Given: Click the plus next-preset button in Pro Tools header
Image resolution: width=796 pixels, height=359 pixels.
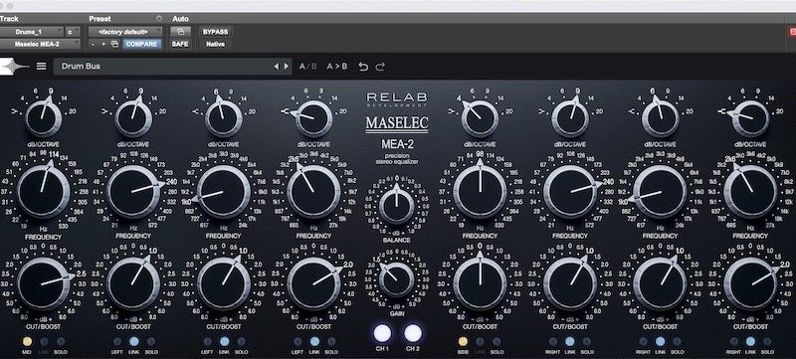Looking at the screenshot, I should click(103, 44).
